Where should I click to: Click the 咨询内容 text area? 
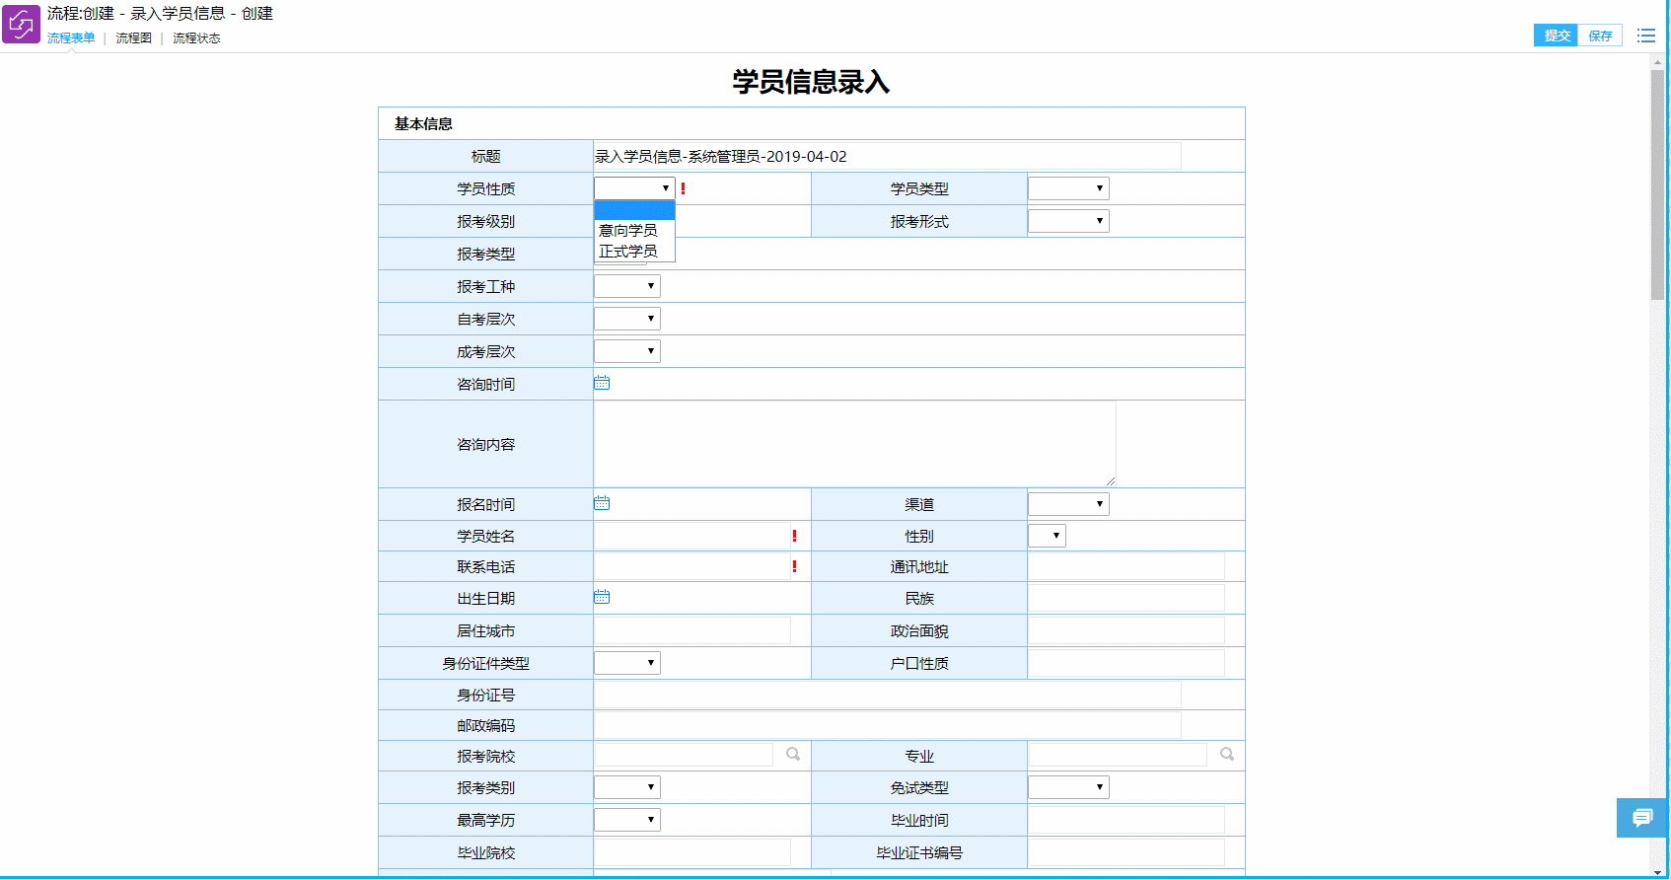click(854, 444)
